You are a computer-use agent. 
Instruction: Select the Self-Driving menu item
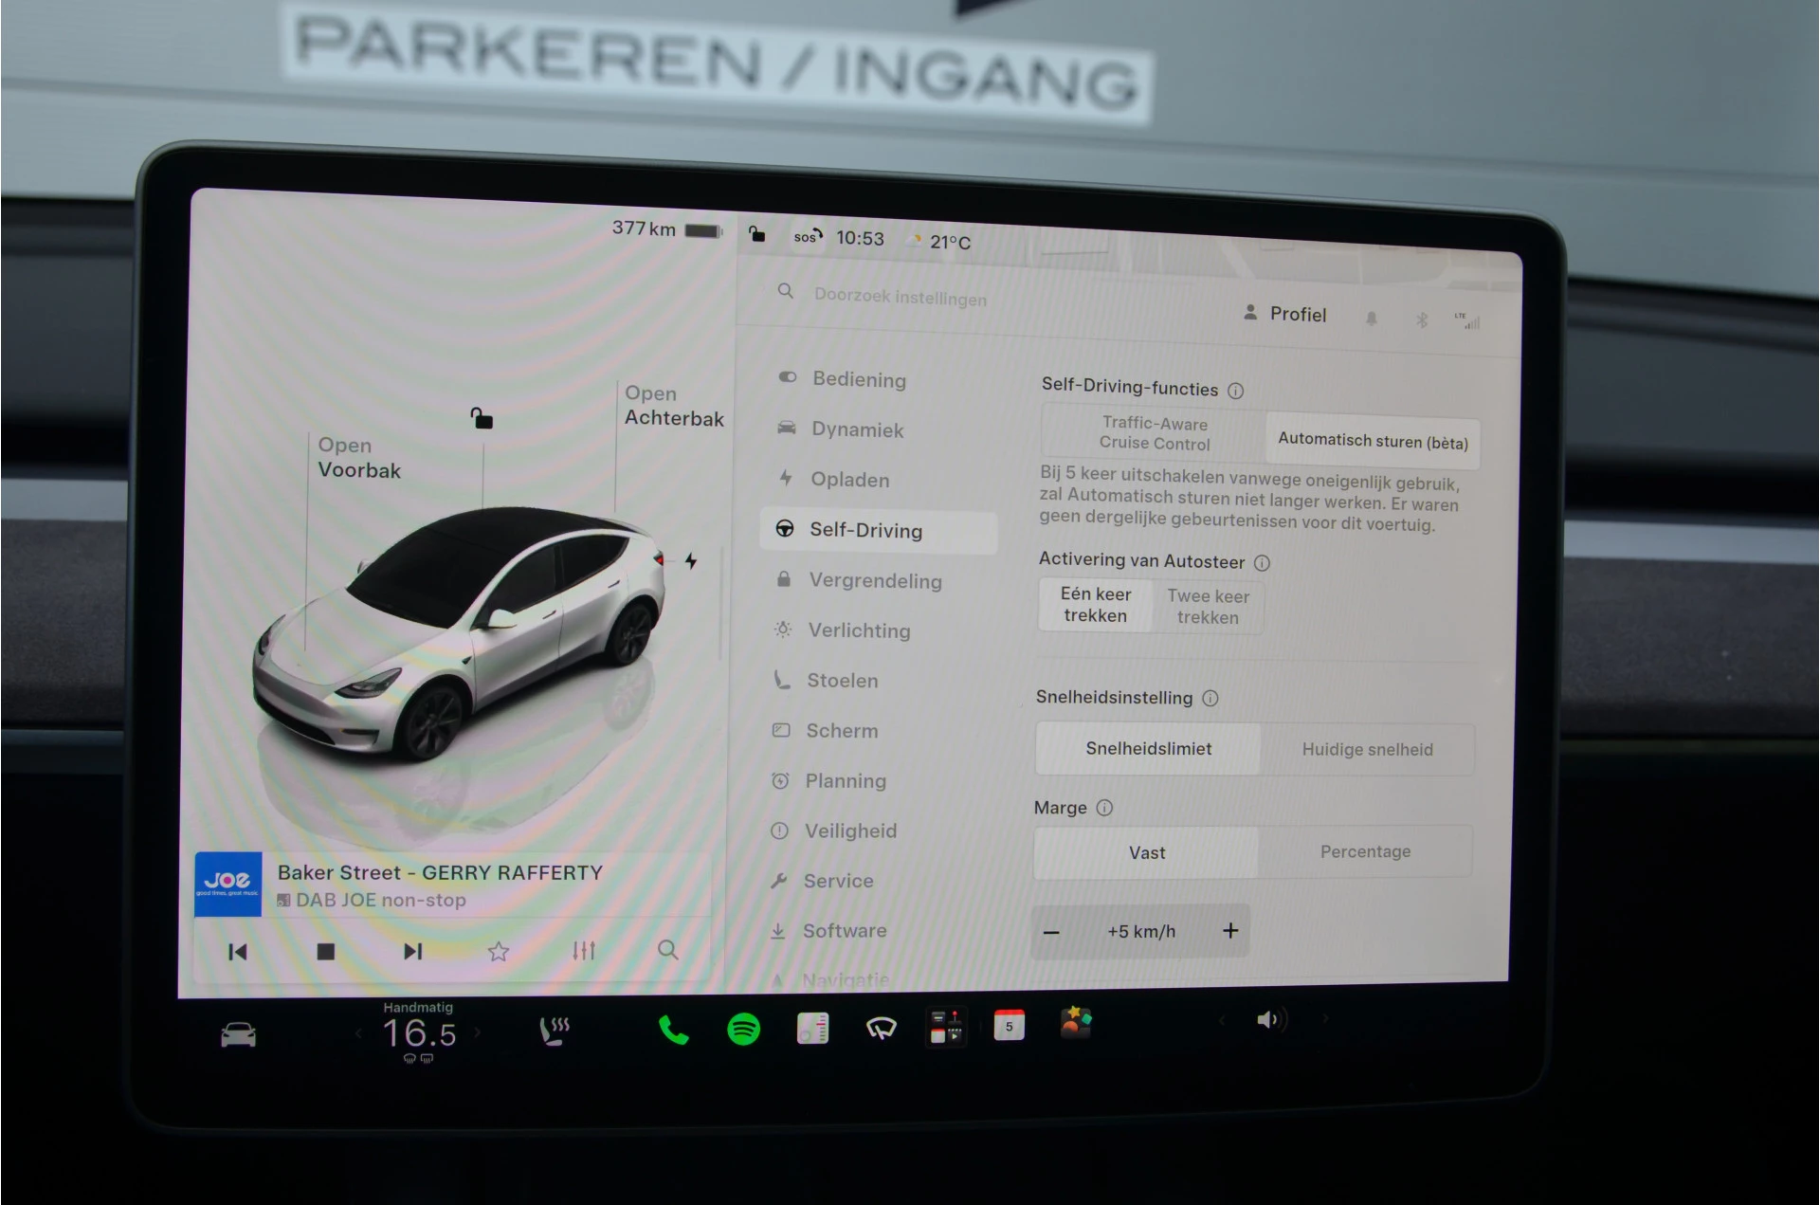click(x=879, y=531)
